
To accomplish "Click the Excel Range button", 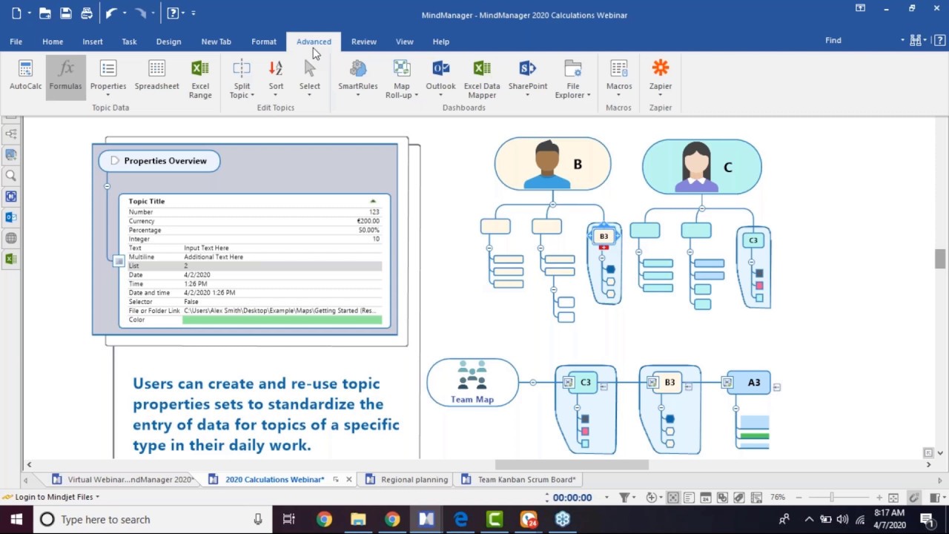I will [x=200, y=79].
